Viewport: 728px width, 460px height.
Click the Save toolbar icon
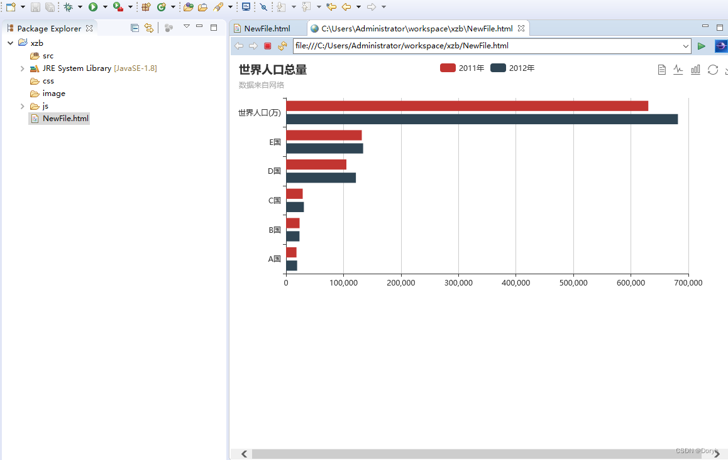pyautogui.click(x=35, y=7)
